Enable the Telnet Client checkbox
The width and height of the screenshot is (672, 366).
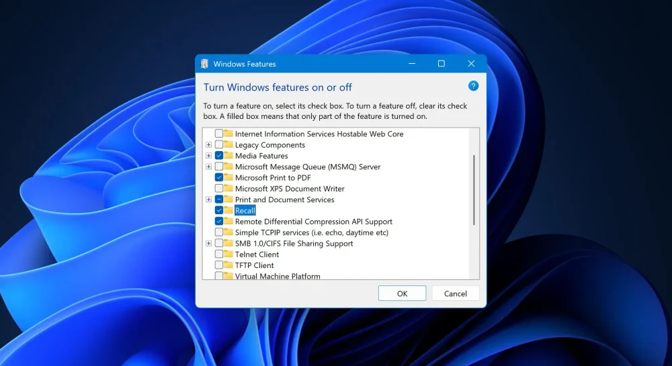219,255
